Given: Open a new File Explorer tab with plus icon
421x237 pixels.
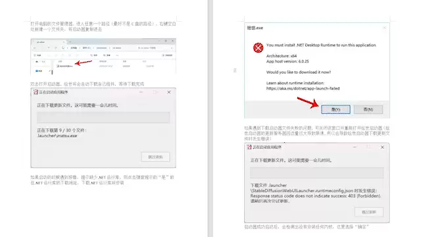Looking at the screenshot, I should pyautogui.click(x=70, y=41).
